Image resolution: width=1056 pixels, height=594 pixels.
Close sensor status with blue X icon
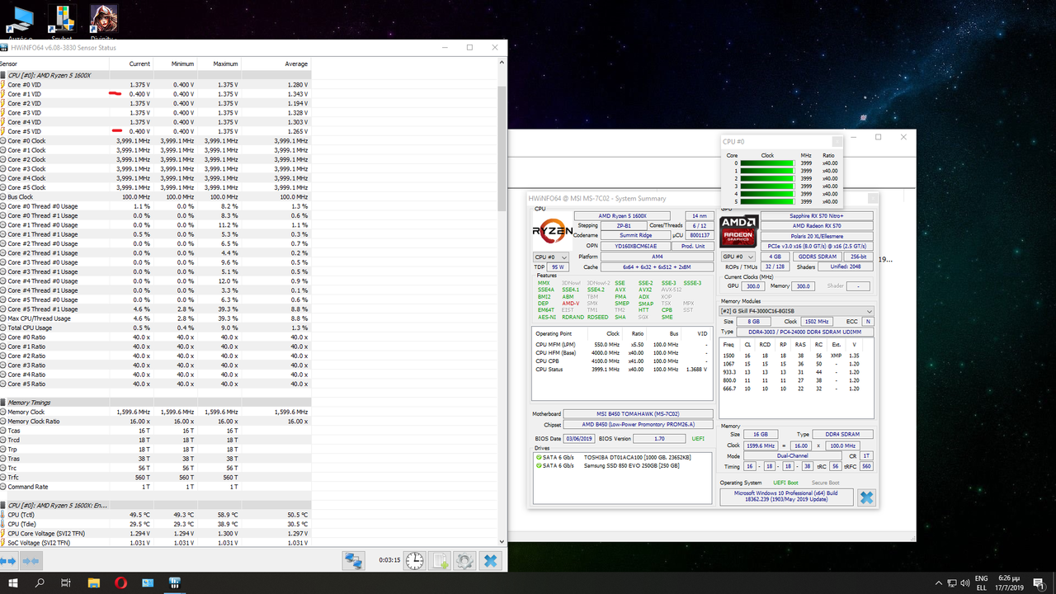[x=490, y=561]
